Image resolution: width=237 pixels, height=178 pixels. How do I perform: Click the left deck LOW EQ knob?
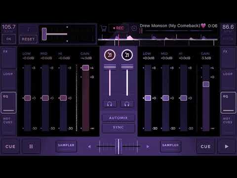click(x=28, y=98)
